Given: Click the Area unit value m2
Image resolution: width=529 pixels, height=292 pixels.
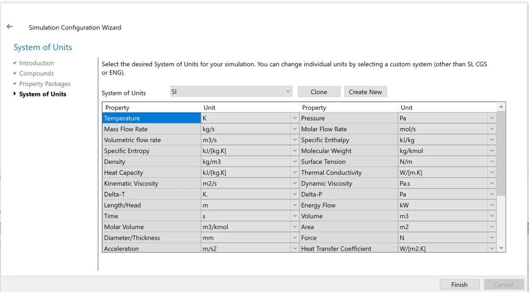Looking at the screenshot, I should point(404,227).
